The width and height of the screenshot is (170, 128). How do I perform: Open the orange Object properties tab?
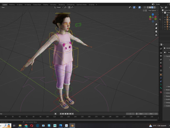tap(161, 75)
